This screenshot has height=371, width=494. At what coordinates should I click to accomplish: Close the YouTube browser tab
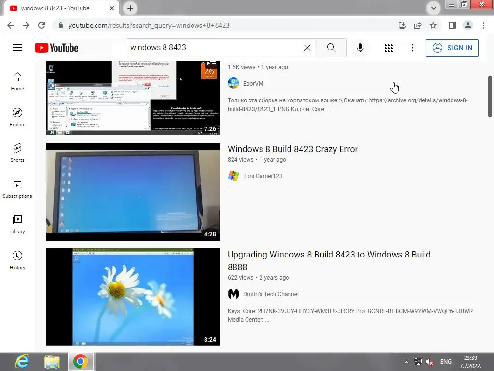[112, 8]
